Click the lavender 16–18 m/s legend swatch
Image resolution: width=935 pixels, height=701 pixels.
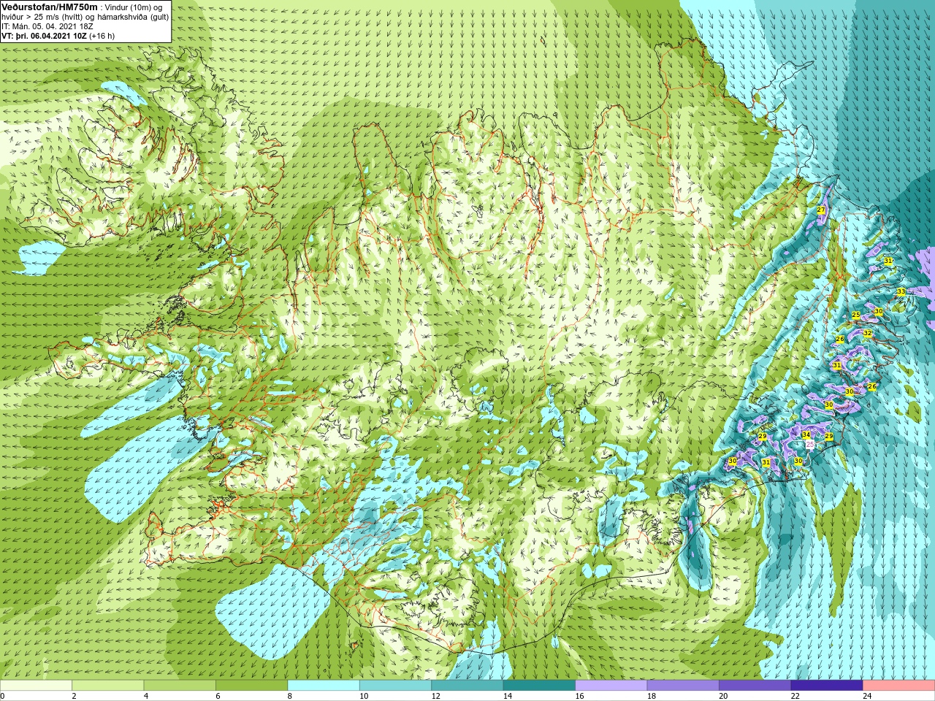point(611,686)
